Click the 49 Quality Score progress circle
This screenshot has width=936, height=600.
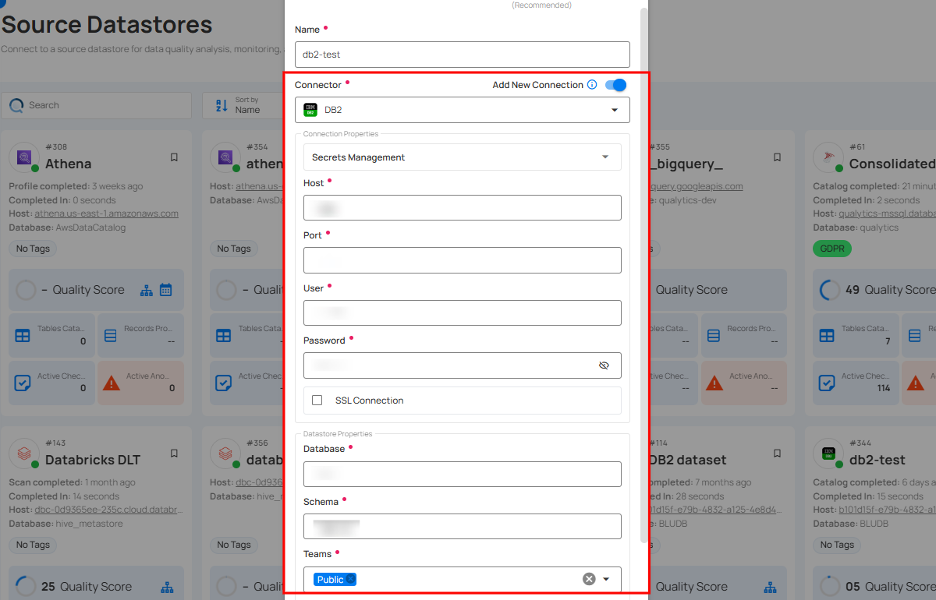(x=830, y=289)
